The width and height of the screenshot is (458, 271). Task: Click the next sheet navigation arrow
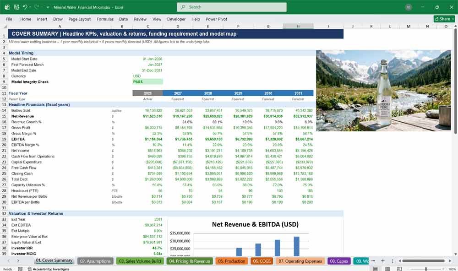(18, 261)
